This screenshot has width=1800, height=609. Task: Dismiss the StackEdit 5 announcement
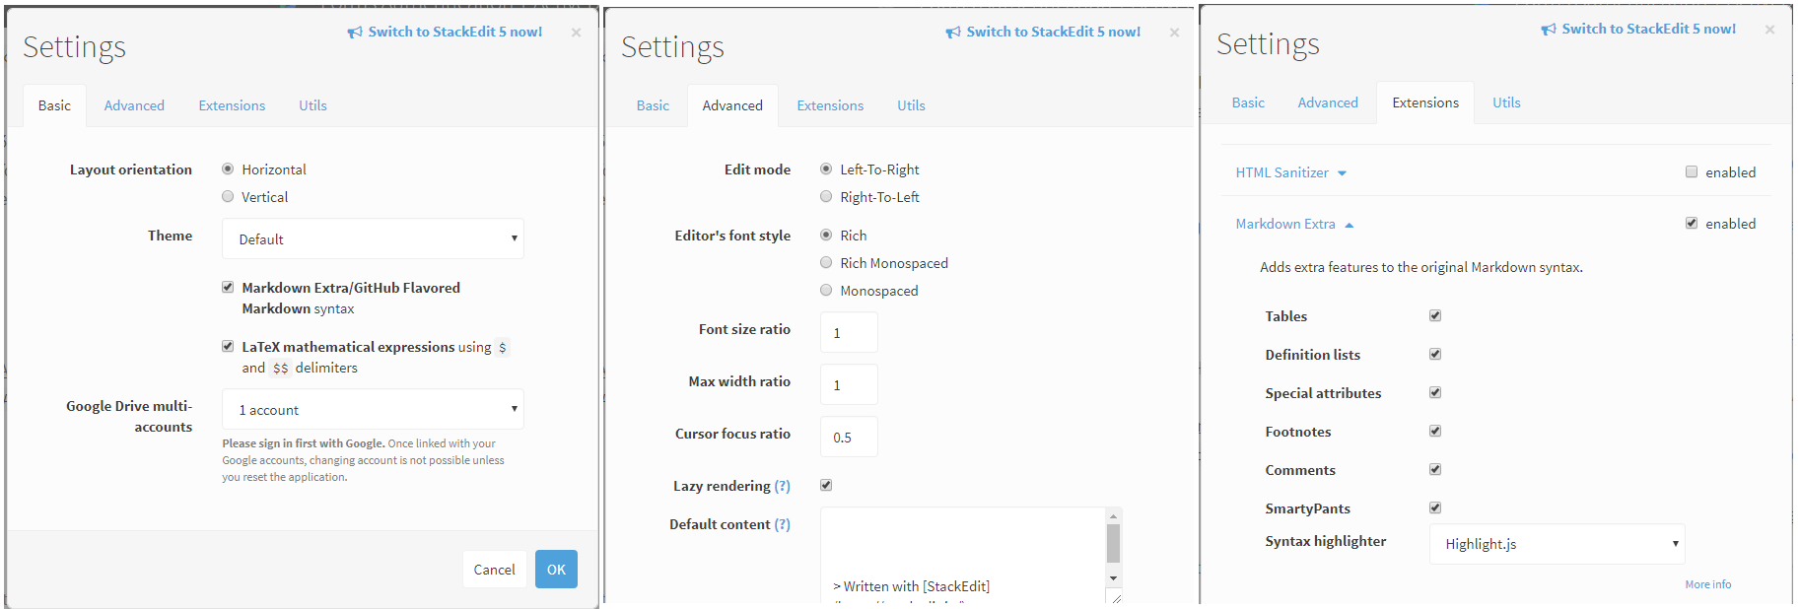point(576,31)
